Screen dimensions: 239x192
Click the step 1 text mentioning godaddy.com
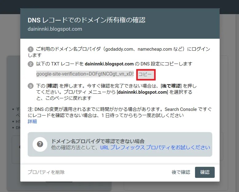(120, 52)
